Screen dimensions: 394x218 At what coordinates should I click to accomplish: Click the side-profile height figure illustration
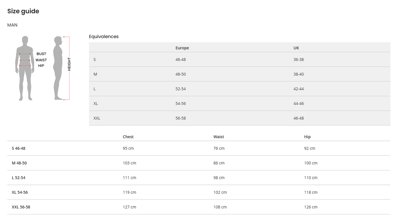59,68
